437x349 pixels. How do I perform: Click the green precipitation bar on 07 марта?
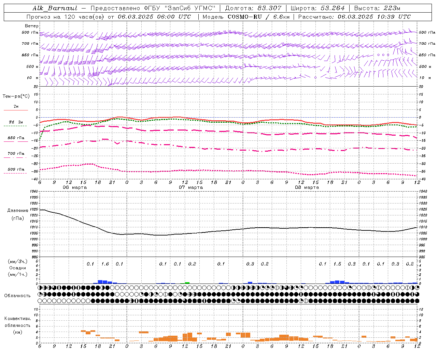point(187,283)
